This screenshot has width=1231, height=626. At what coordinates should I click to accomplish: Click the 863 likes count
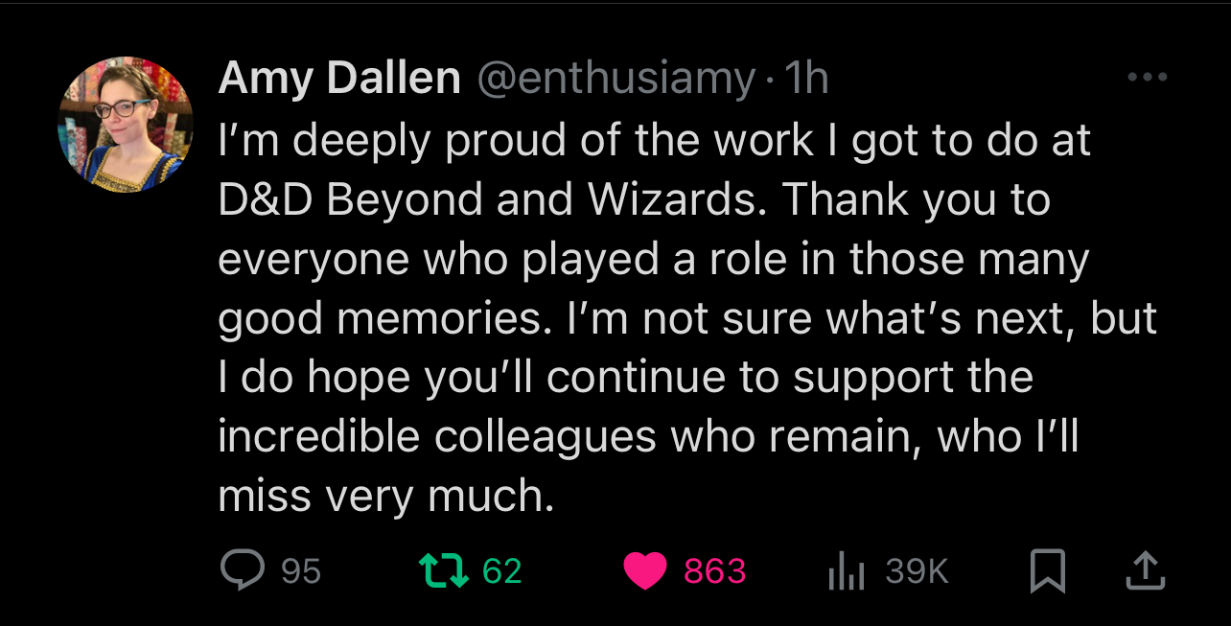click(x=714, y=571)
